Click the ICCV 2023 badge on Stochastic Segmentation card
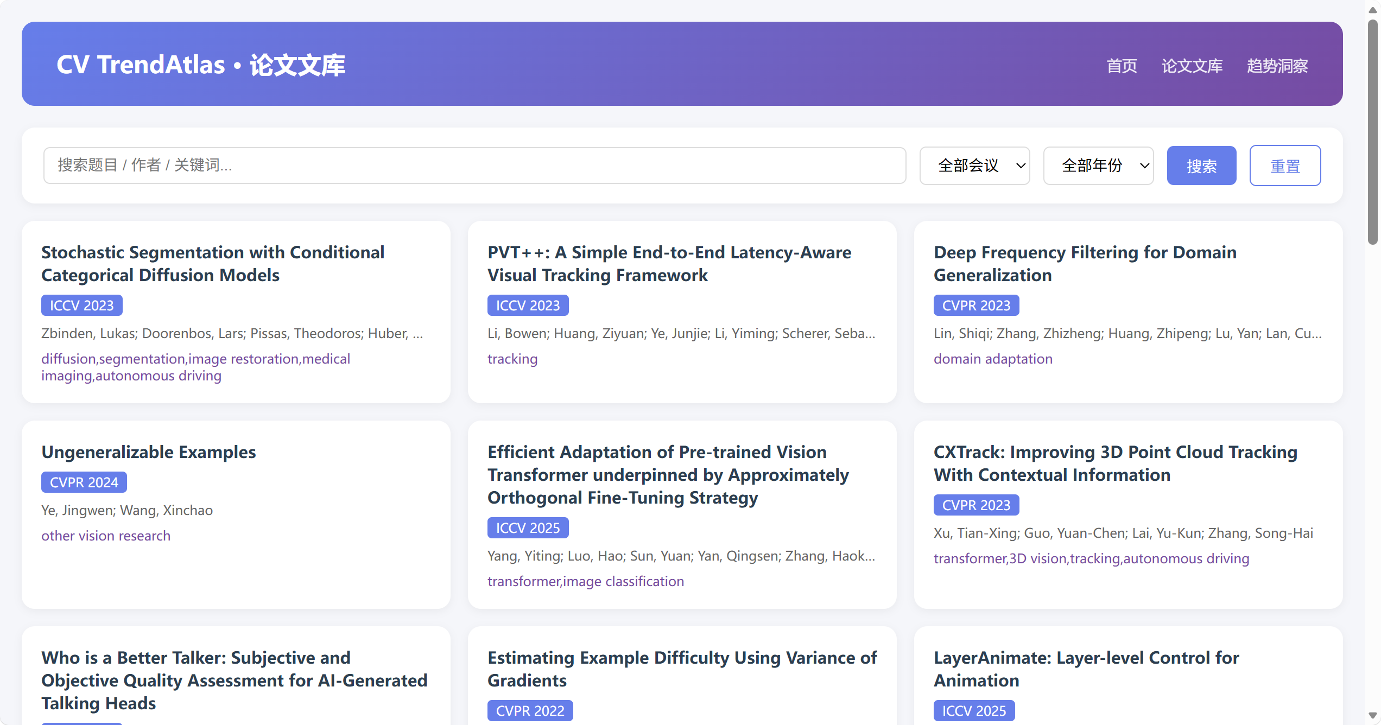The image size is (1381, 725). pyautogui.click(x=82, y=306)
